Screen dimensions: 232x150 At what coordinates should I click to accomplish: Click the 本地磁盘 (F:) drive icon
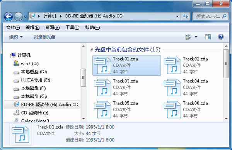pos(16,89)
